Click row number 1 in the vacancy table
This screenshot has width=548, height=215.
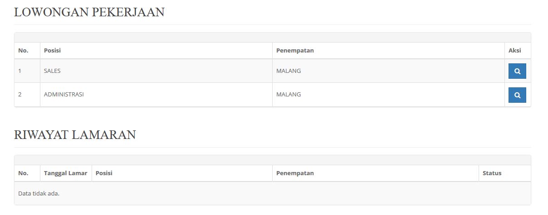(x=20, y=71)
